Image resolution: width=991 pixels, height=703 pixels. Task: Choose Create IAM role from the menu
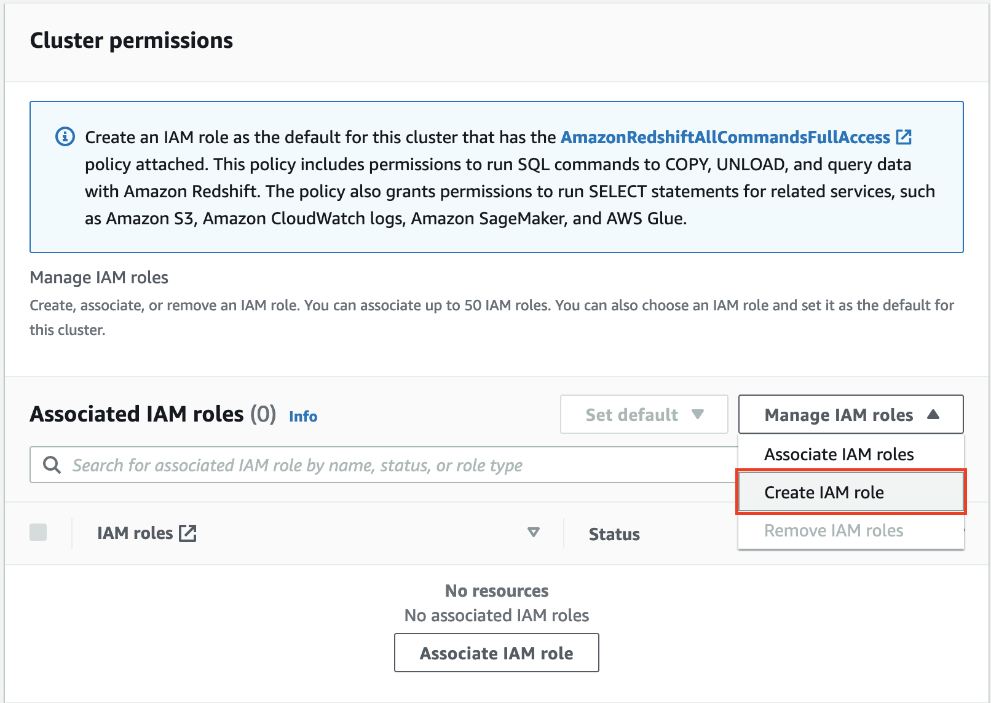824,492
